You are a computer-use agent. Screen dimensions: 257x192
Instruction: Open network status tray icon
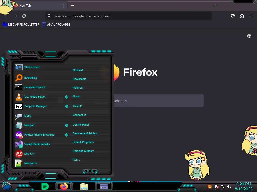pyautogui.click(x=223, y=186)
